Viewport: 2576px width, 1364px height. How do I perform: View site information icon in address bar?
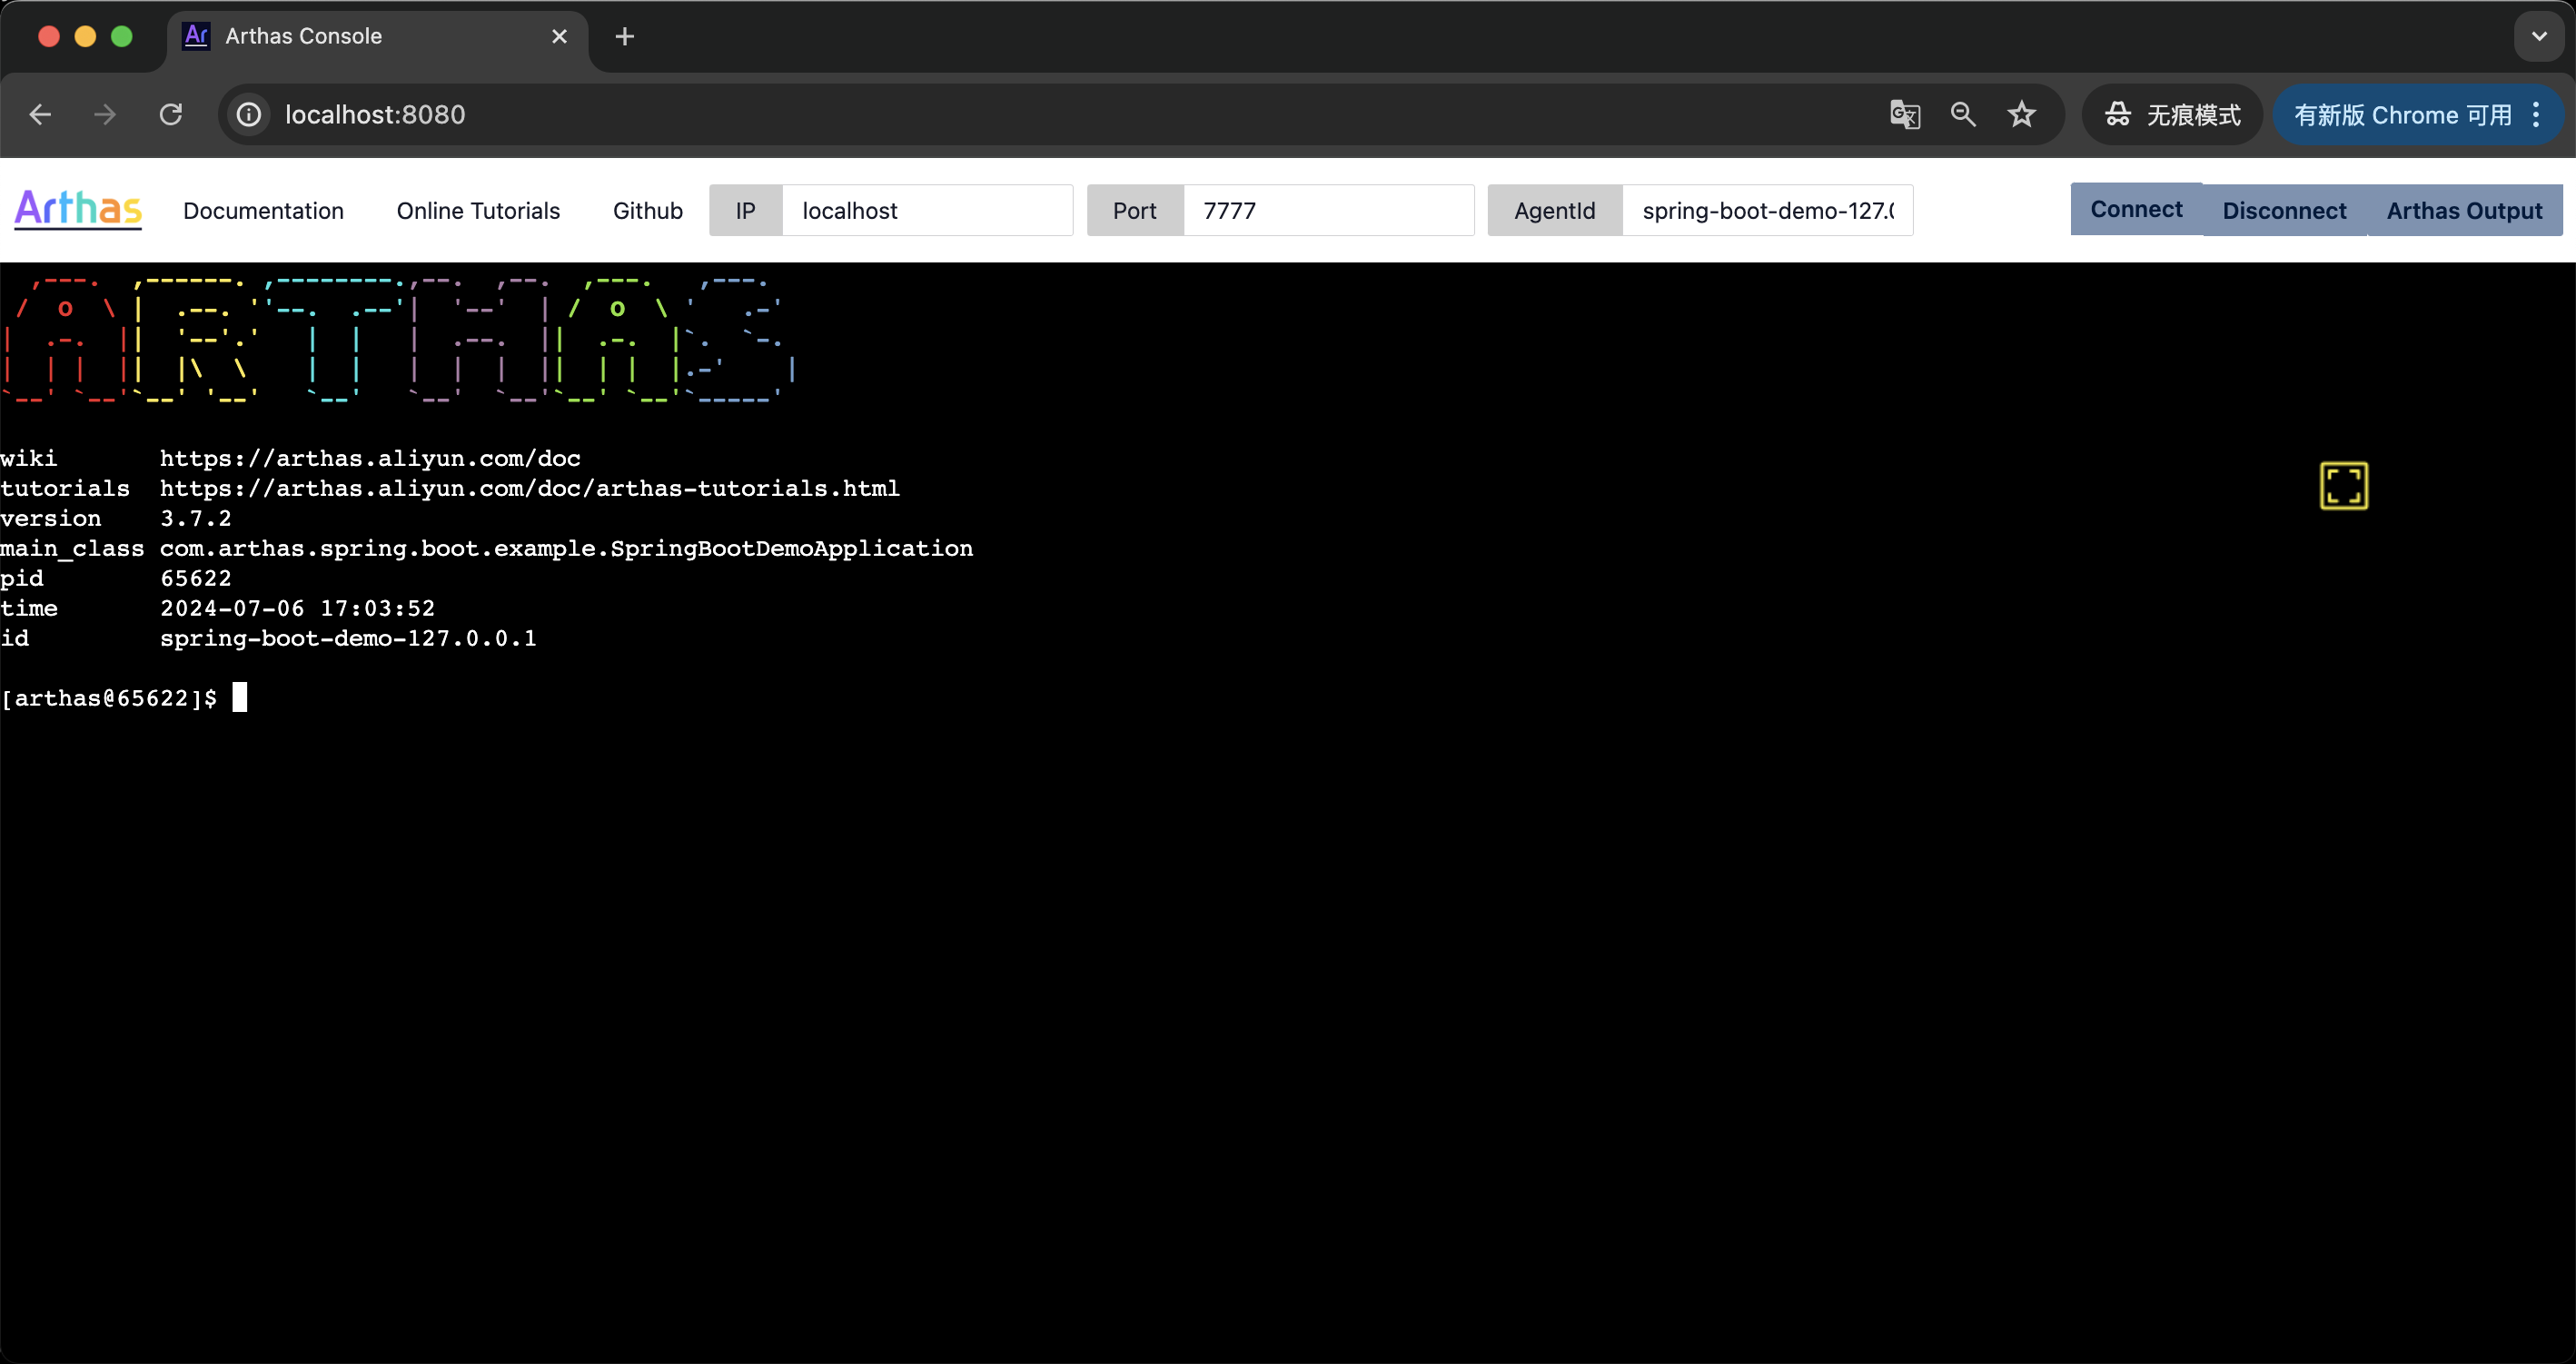tap(249, 115)
